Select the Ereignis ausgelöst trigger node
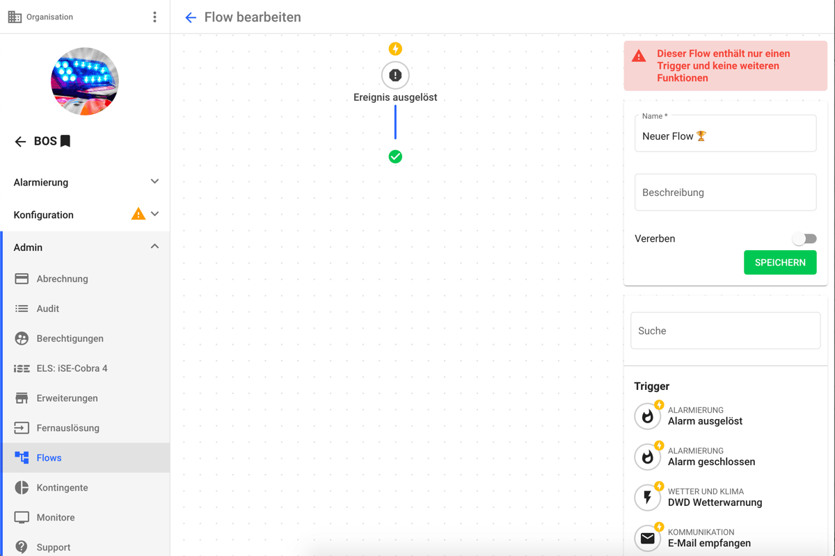This screenshot has height=556, width=835. [395, 75]
